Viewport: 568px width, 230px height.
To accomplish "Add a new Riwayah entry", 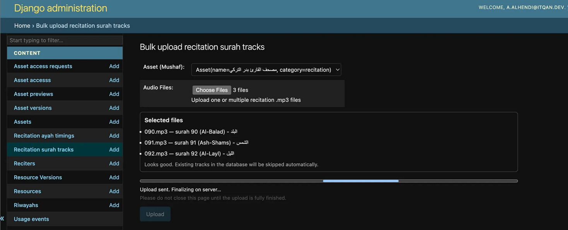I will pyautogui.click(x=114, y=205).
